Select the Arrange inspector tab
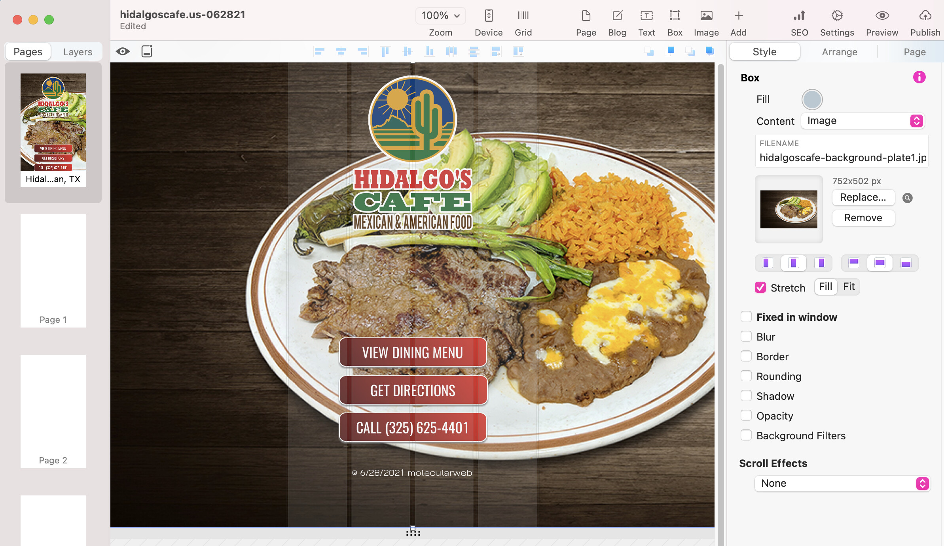Viewport: 944px width, 546px height. click(840, 52)
